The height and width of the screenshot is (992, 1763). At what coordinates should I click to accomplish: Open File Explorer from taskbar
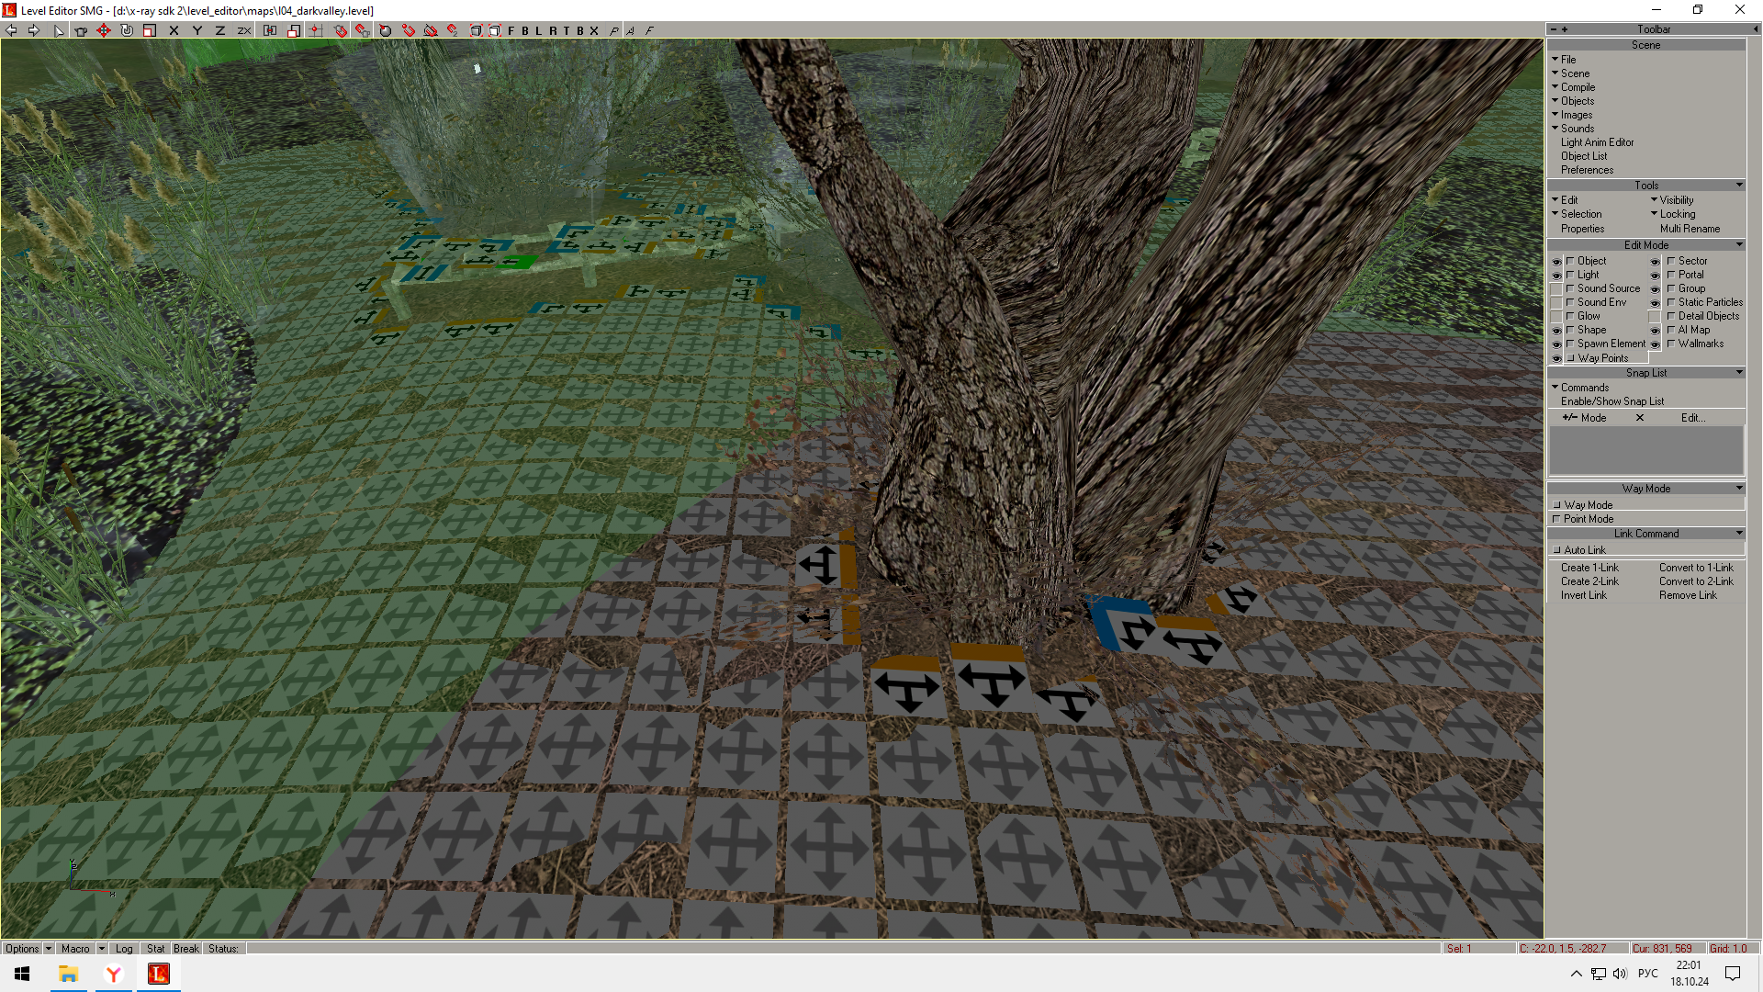coord(68,974)
